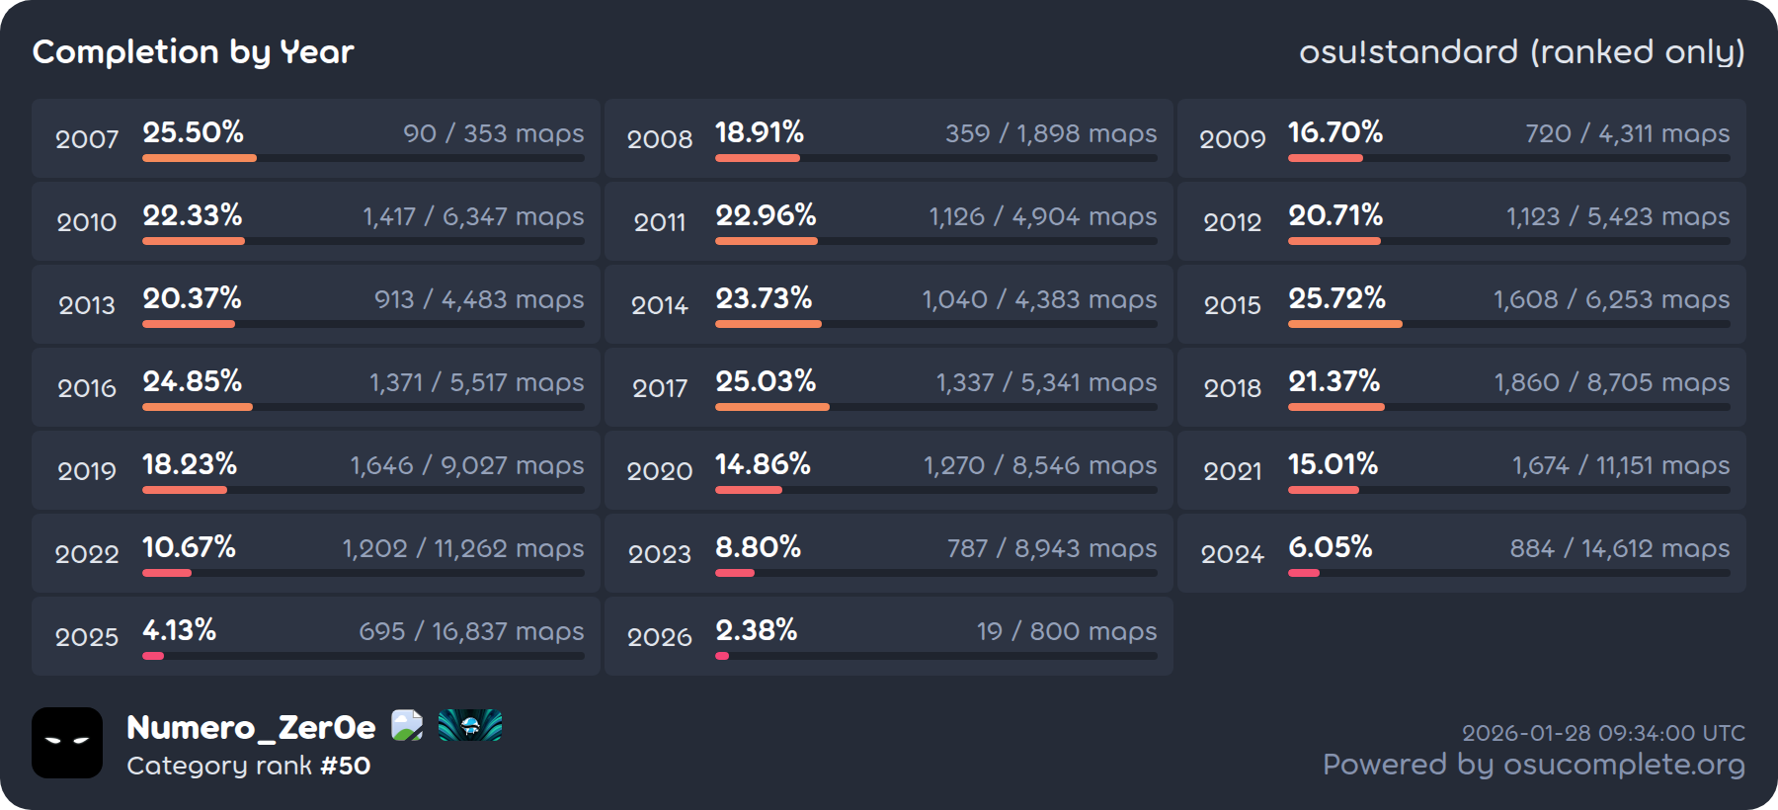The image size is (1778, 810).
Task: Click the osu!standard (ranked only) label
Action: click(x=1521, y=52)
